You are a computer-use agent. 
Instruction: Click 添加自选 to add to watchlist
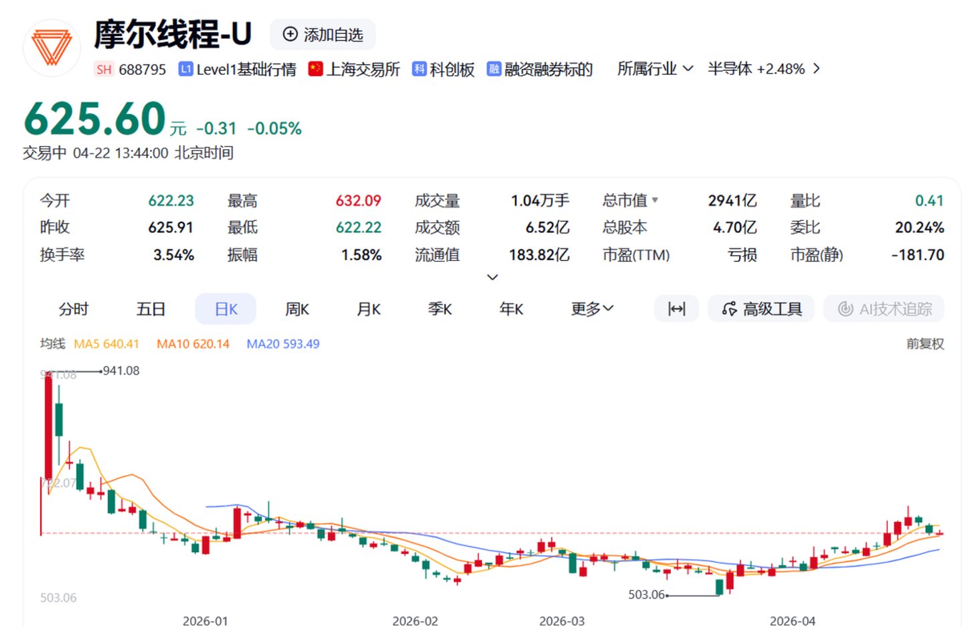tap(323, 35)
